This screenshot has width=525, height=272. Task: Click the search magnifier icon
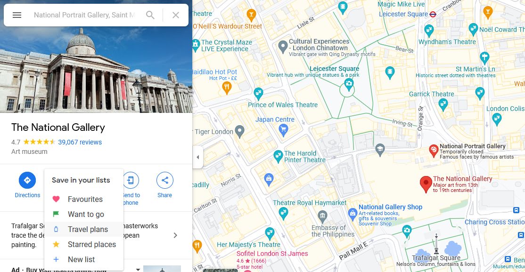[x=150, y=15]
